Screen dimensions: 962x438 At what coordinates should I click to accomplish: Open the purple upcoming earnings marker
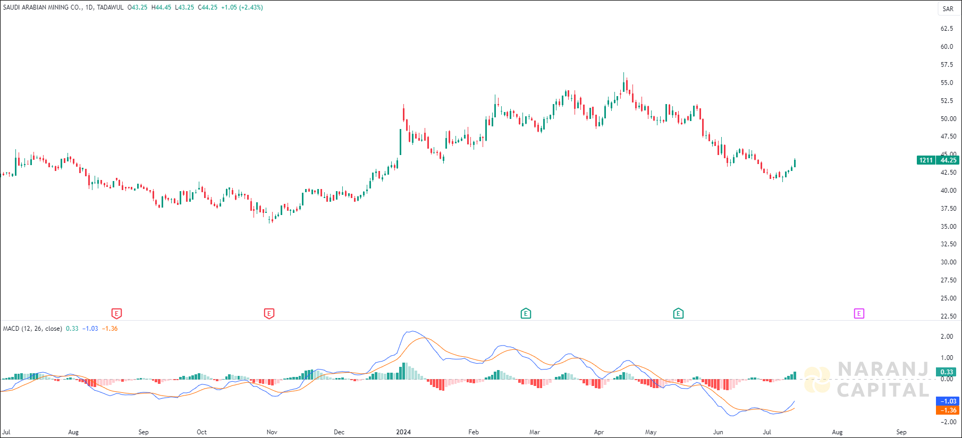point(859,314)
